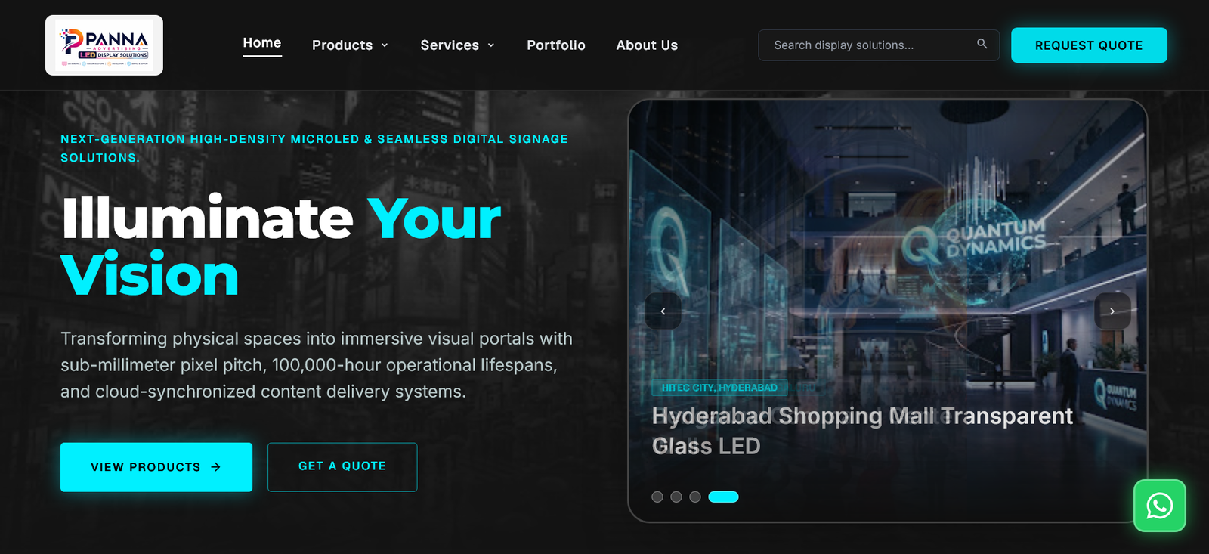Expand the Services dropdown menu
The image size is (1209, 554).
pos(458,45)
